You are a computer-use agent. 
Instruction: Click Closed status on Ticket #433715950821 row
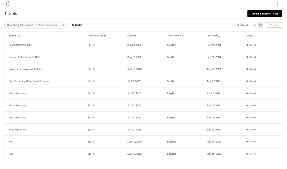pos(251,45)
